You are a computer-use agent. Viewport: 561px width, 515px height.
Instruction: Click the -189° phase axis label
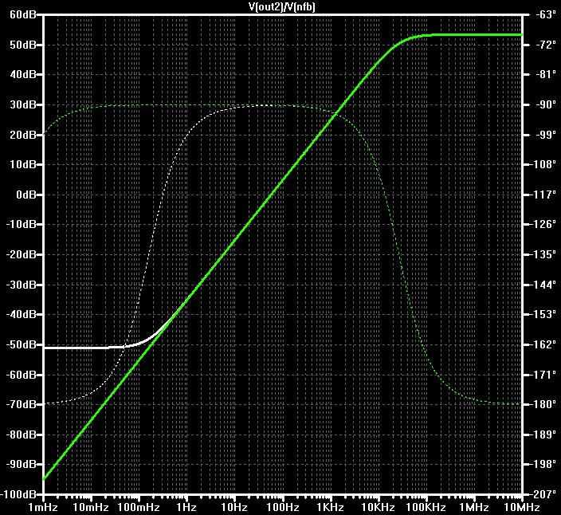(543, 434)
